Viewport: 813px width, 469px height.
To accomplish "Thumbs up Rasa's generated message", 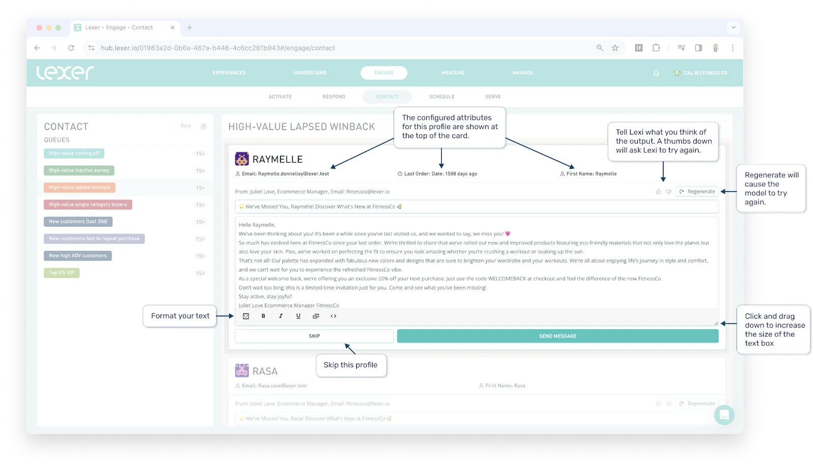I will [x=659, y=403].
